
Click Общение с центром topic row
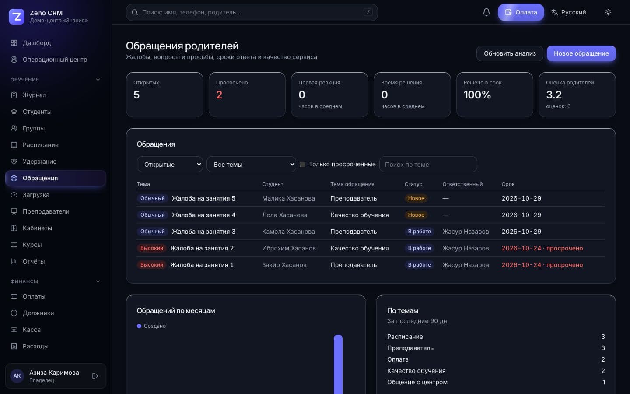(496, 382)
